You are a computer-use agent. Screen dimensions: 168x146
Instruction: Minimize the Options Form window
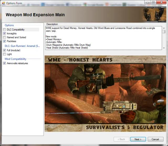coord(148,2)
